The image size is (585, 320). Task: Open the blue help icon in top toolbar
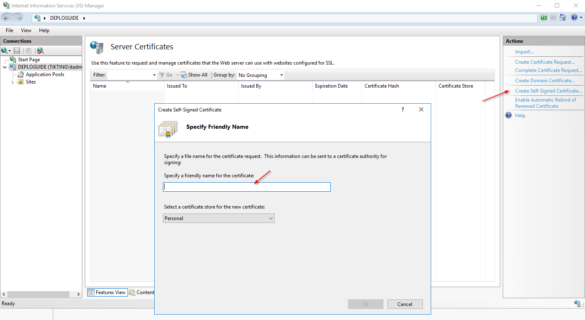pyautogui.click(x=574, y=18)
